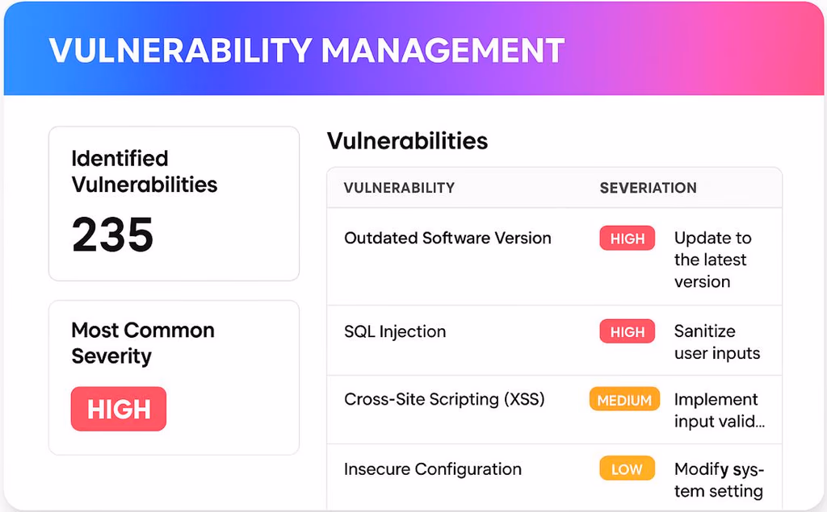
Task: Click the HIGH badge next to SQL Injection
Action: click(x=627, y=331)
